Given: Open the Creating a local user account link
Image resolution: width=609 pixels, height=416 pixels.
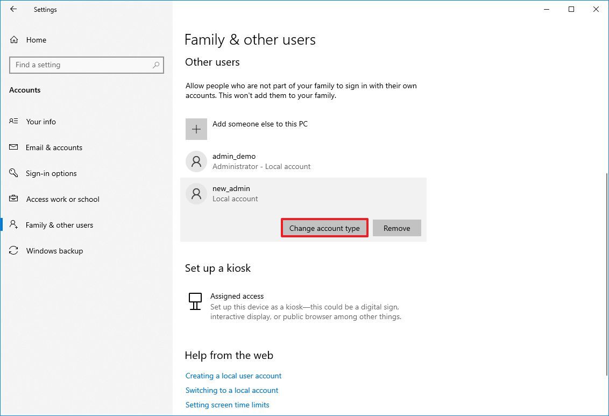Looking at the screenshot, I should 233,376.
